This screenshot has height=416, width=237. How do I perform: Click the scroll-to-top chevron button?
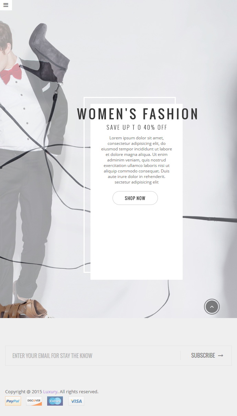coord(212,307)
